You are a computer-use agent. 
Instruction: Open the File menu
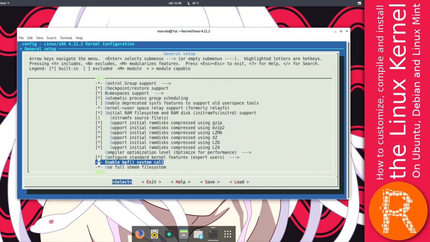pos(21,38)
